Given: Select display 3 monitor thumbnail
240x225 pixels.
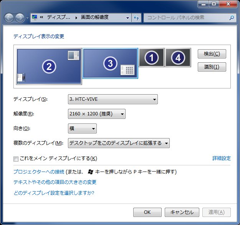Looking at the screenshot, I should (x=110, y=63).
